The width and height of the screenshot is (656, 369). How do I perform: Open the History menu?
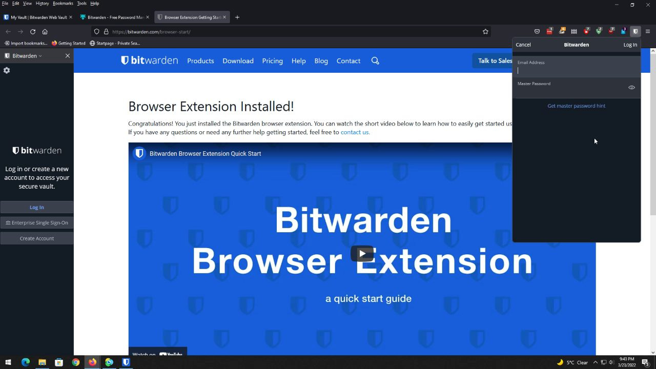[x=42, y=3]
